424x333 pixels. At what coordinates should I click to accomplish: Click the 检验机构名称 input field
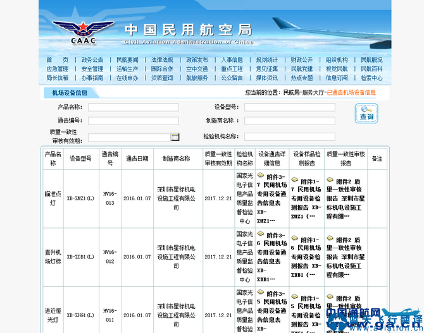[x=289, y=136]
